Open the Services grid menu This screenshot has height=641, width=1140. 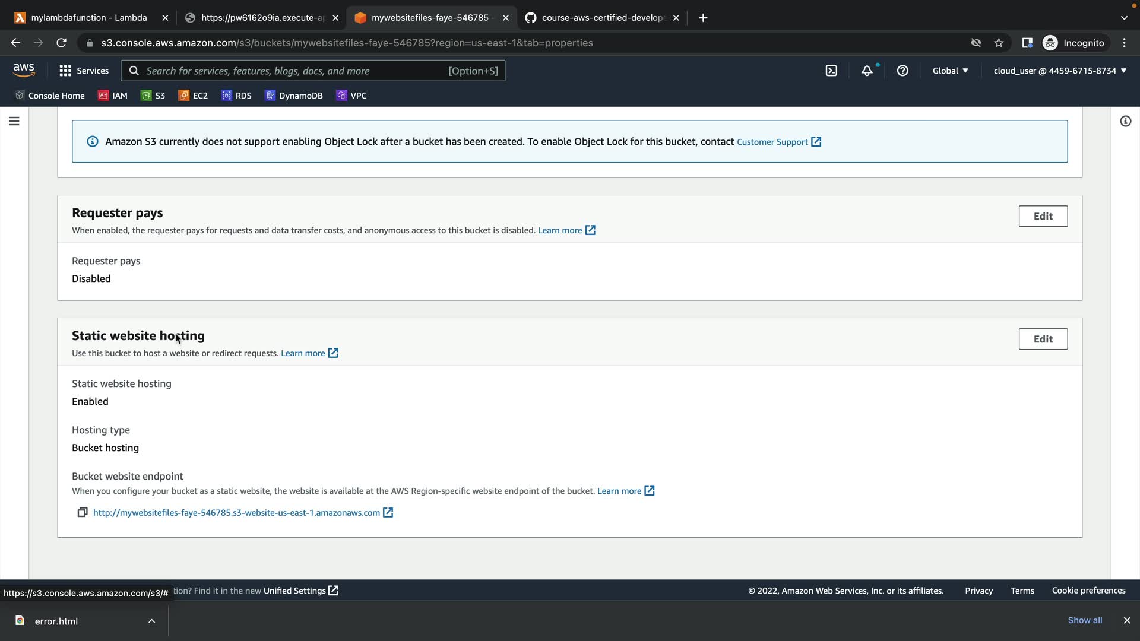pyautogui.click(x=84, y=71)
